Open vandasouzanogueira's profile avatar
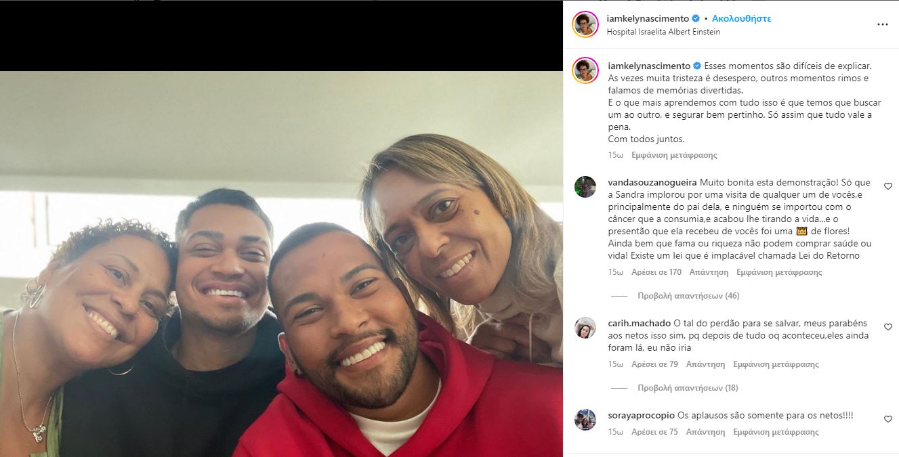The image size is (899, 457). tap(585, 187)
